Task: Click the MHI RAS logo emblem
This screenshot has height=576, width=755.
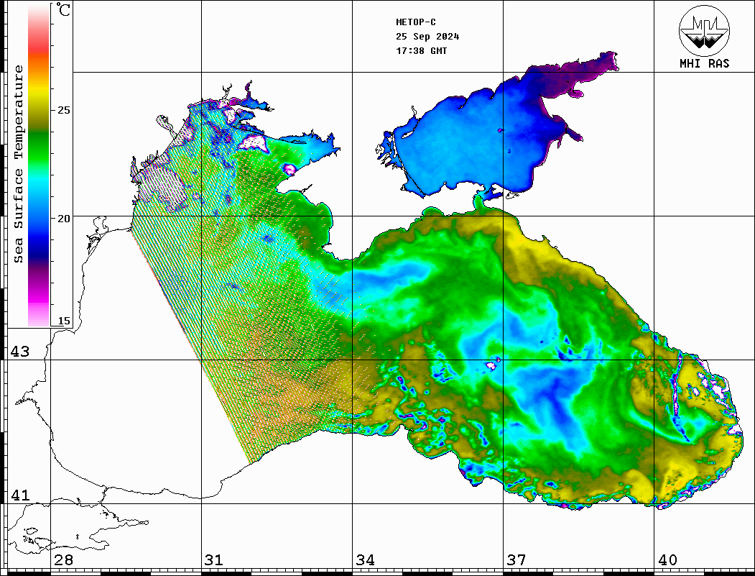Action: coord(704,30)
